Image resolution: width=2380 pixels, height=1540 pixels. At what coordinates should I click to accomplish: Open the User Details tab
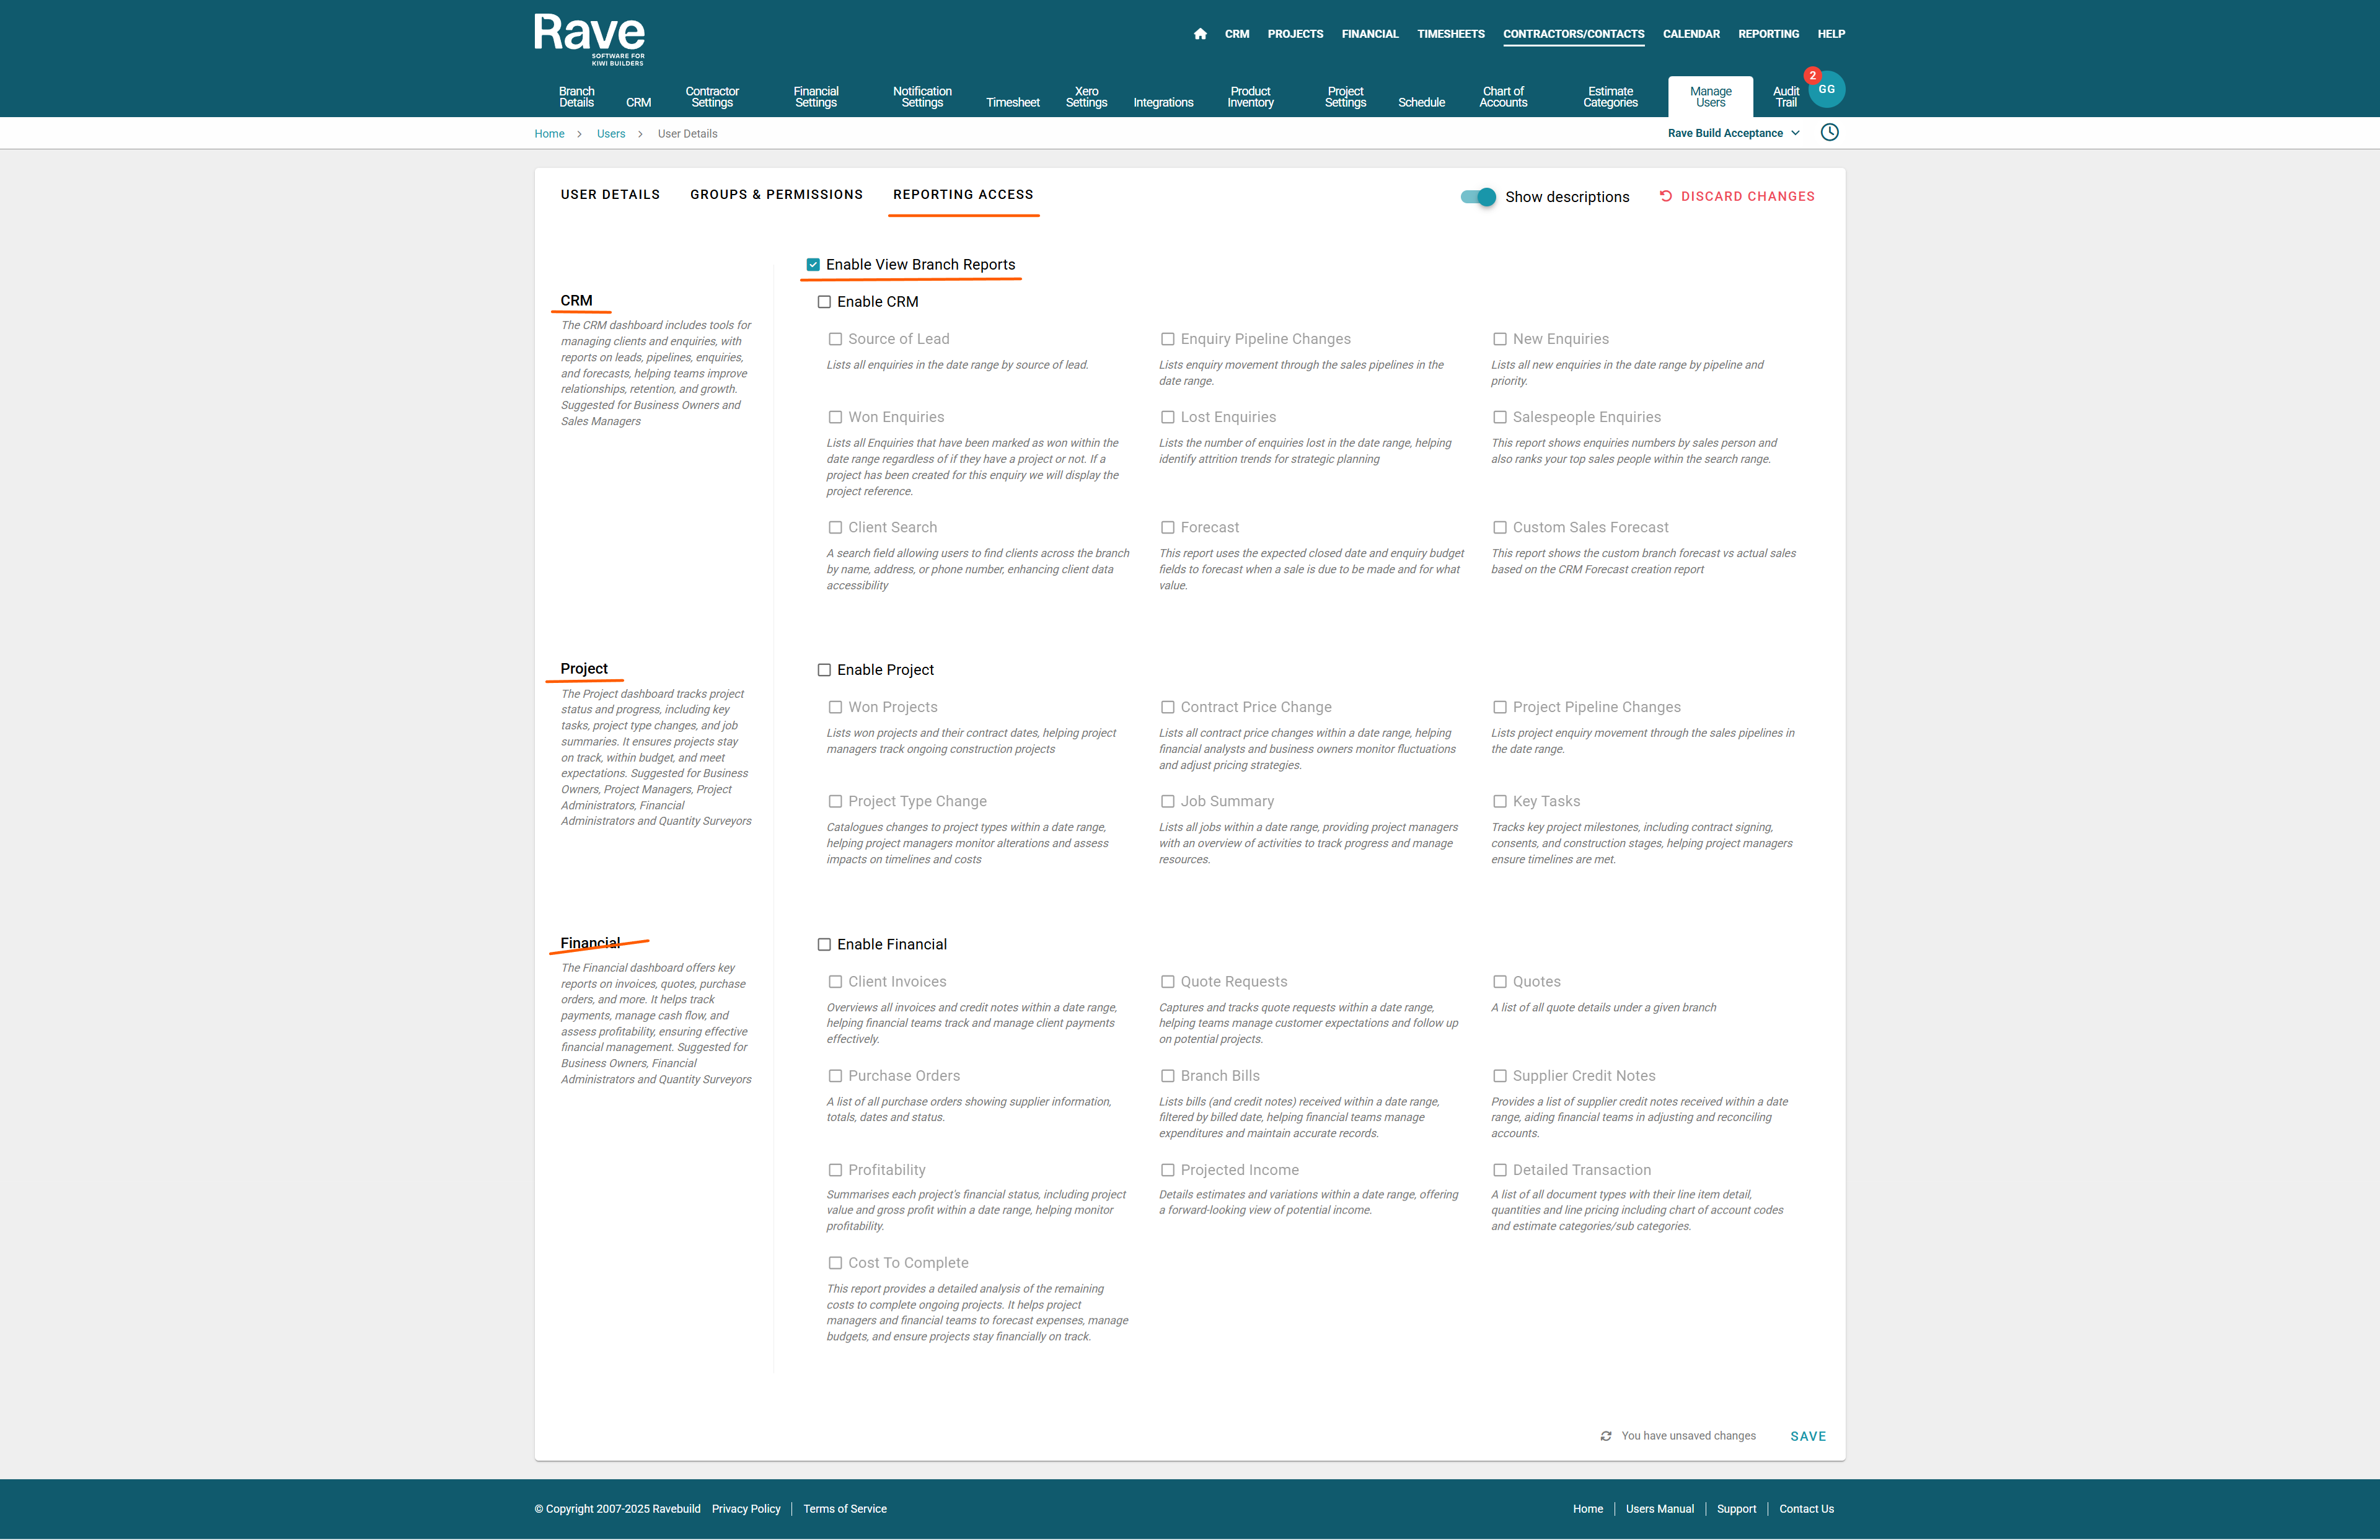click(610, 194)
